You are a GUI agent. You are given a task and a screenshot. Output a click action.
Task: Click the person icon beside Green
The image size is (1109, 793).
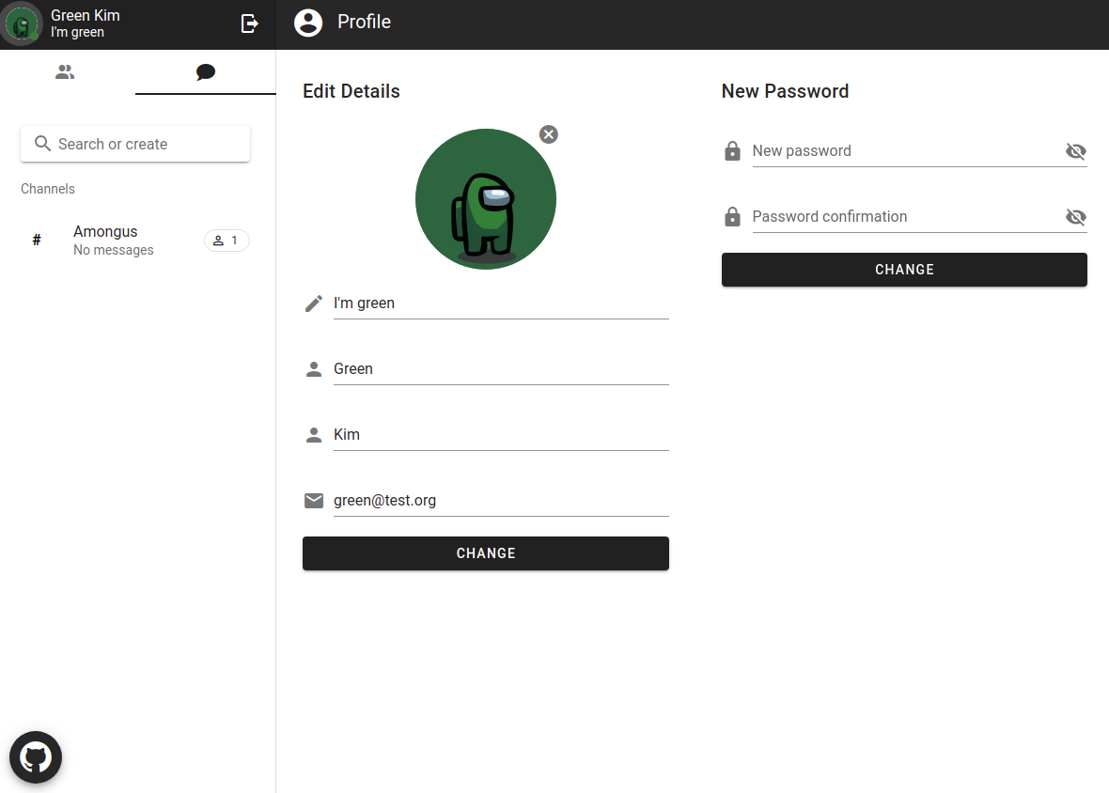pyautogui.click(x=314, y=369)
